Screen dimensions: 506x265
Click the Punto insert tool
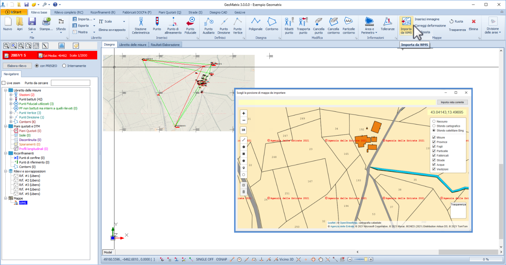click(157, 24)
